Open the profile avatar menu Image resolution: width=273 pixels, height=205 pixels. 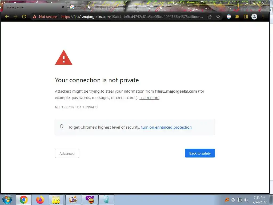point(254,17)
